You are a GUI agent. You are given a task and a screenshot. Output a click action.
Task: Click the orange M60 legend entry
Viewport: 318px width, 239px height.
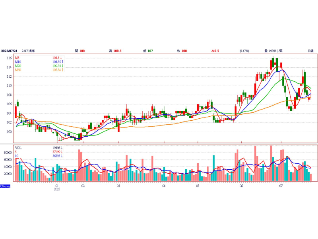(19, 70)
